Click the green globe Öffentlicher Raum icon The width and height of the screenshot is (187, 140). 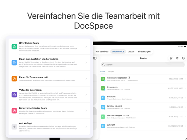point(14,47)
